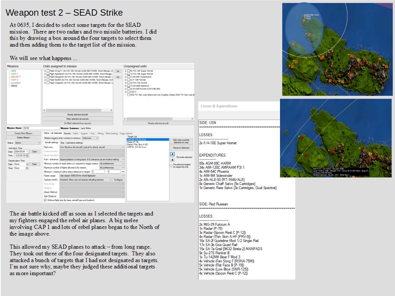Toggle Pre-planned targets only checkbox
Image resolution: width=395 pixels, height=296 pixels.
(171, 166)
